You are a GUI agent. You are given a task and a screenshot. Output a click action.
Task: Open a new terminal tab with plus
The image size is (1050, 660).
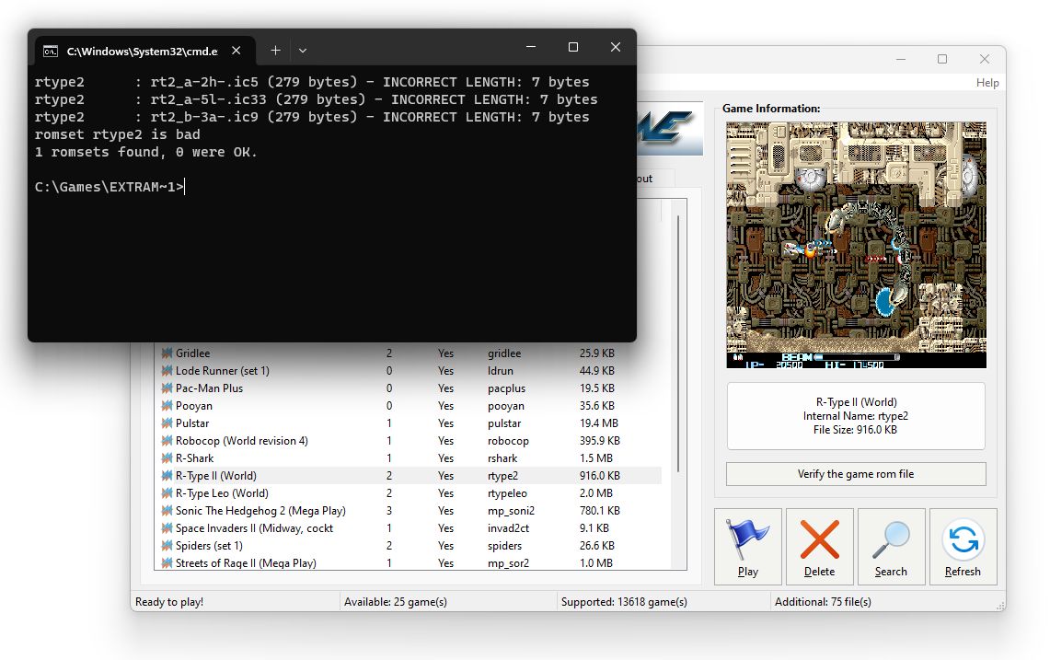[275, 51]
